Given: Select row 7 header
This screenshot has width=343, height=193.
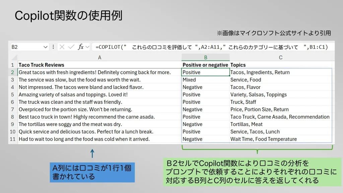Looking at the screenshot, I should 13,110.
